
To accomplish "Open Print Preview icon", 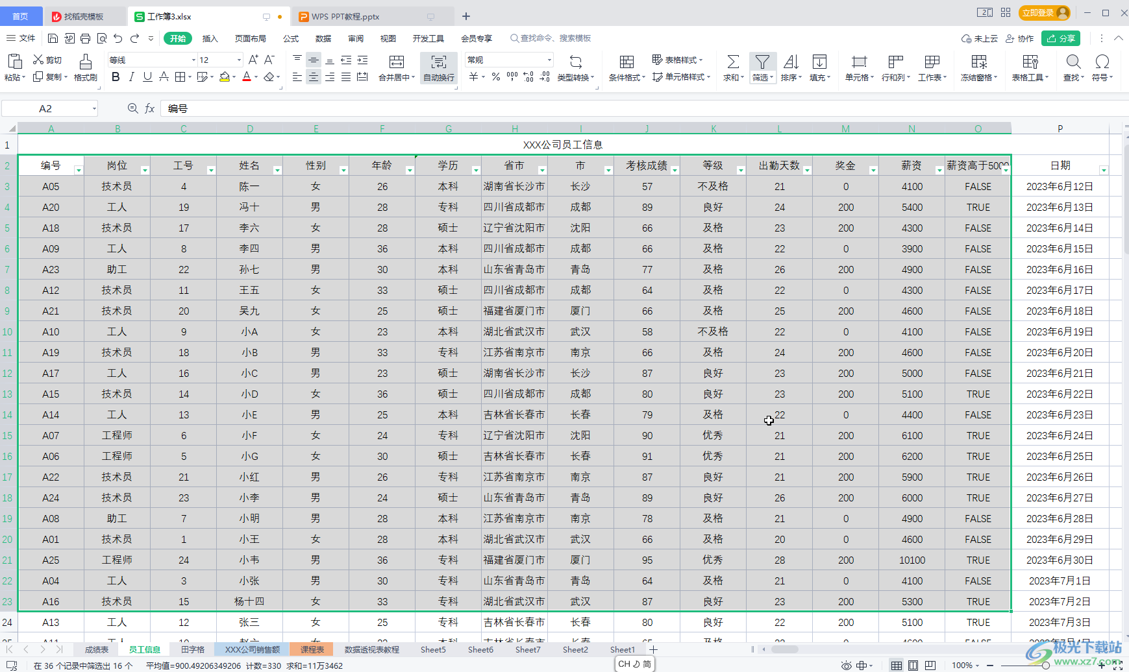I will 102,38.
